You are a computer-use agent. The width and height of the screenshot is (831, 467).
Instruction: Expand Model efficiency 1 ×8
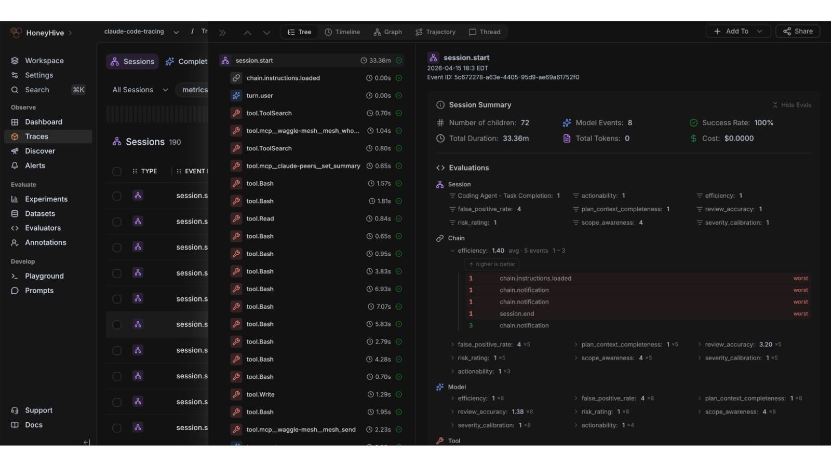click(x=452, y=399)
